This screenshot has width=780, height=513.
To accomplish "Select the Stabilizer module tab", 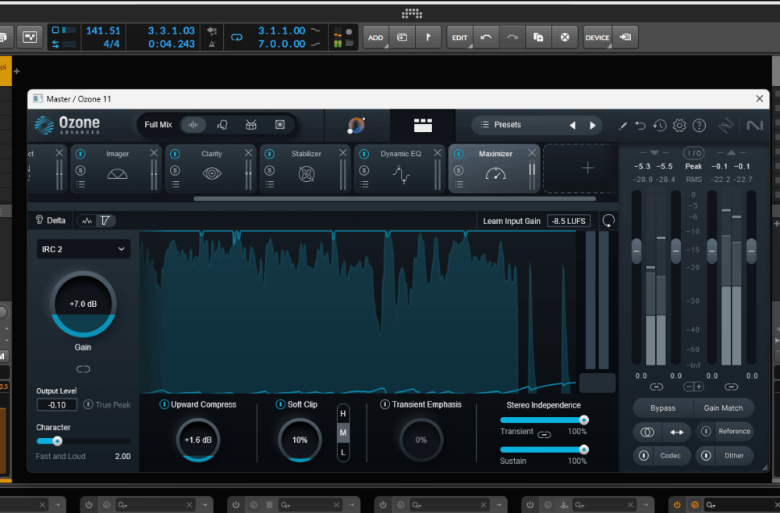I will [x=306, y=169].
